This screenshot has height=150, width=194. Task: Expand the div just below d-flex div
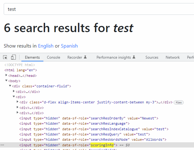point(17,107)
